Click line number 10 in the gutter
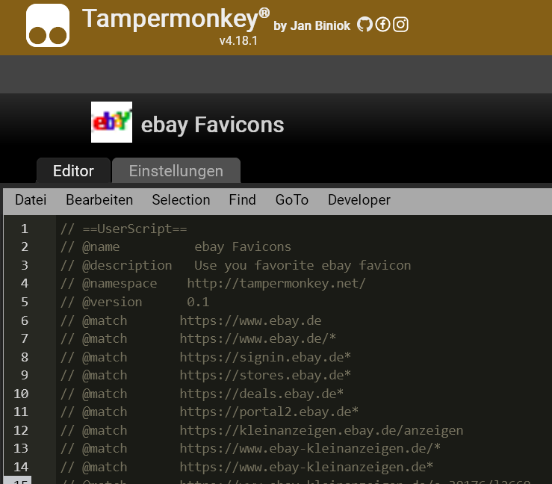 point(22,394)
